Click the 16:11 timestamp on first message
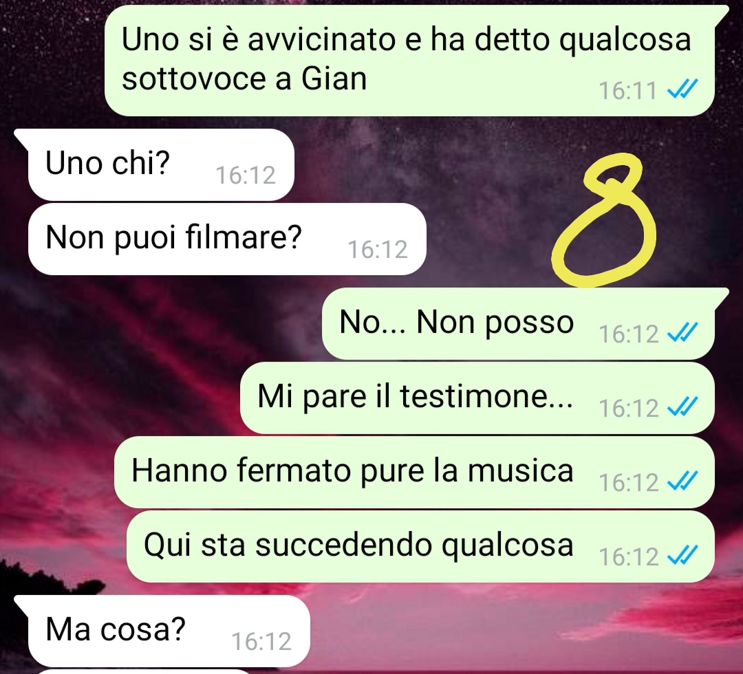 (628, 90)
